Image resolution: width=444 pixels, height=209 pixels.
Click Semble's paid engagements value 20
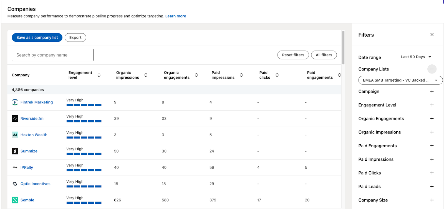coord(307,200)
